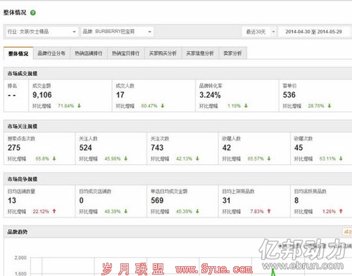This screenshot has height=276, width=352.
Task: Click the 成交金额 9,106 metric card
Action: pos(70,96)
